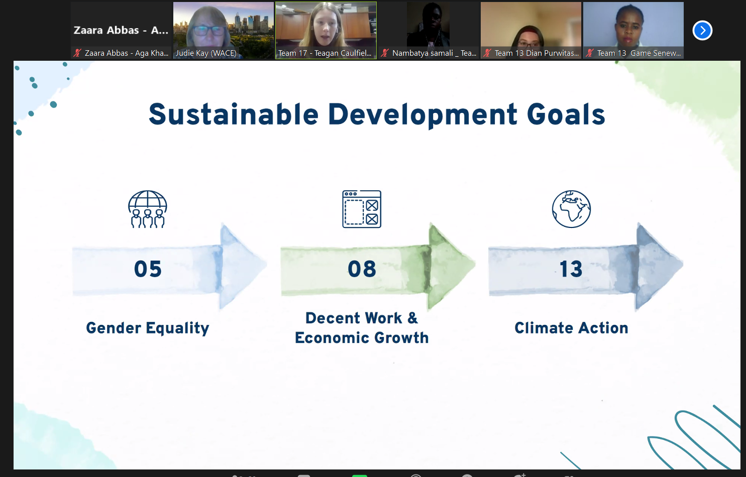Click the Sustainable Development Goals slide title
This screenshot has height=477, width=746.
pyautogui.click(x=377, y=114)
